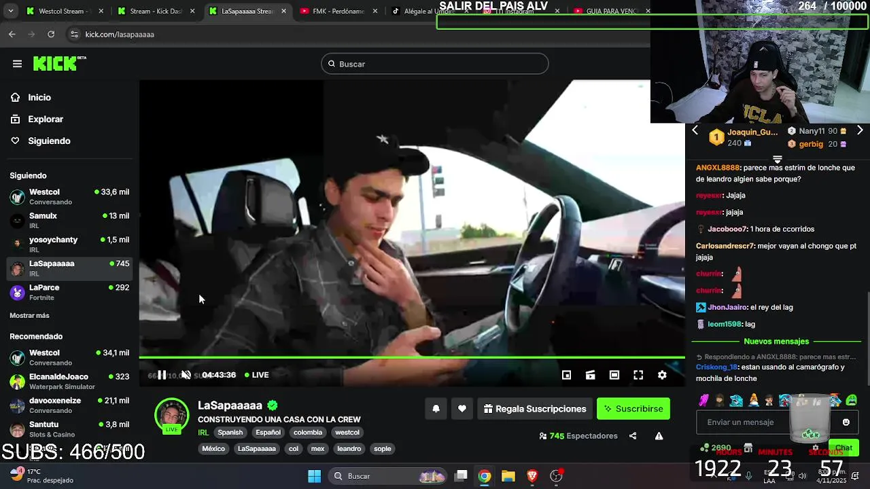Open yosoychanty channel in sidebar
The width and height of the screenshot is (870, 489).
click(x=69, y=244)
